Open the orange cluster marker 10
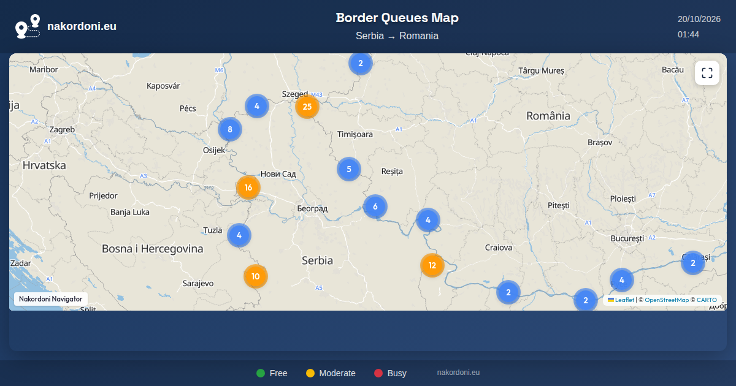736x386 pixels. (256, 276)
